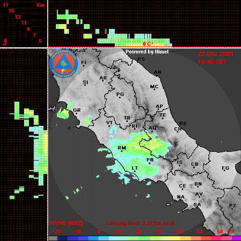The width and height of the screenshot is (241, 241).
Task: Click the "65" value on the dBZ scale
Action: (x=230, y=231)
